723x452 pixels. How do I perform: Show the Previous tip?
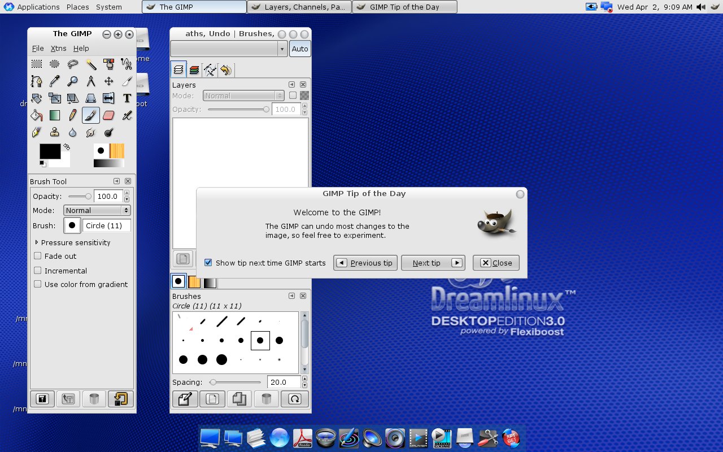coord(365,263)
